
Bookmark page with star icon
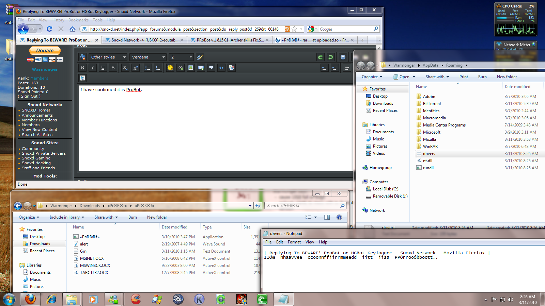(x=294, y=29)
